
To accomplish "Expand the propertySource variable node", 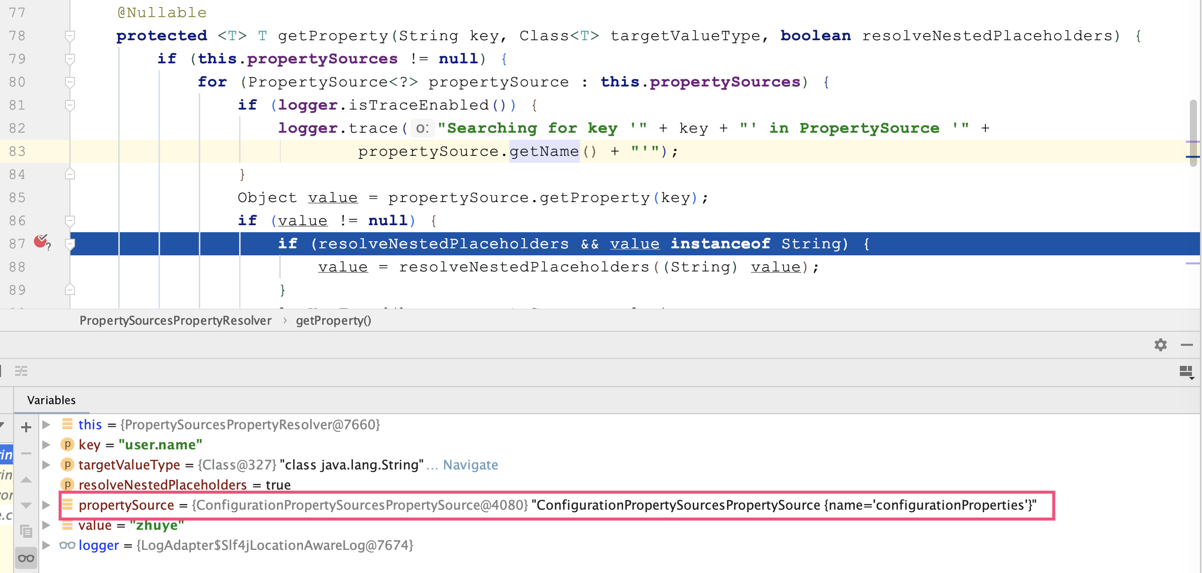I will (46, 505).
